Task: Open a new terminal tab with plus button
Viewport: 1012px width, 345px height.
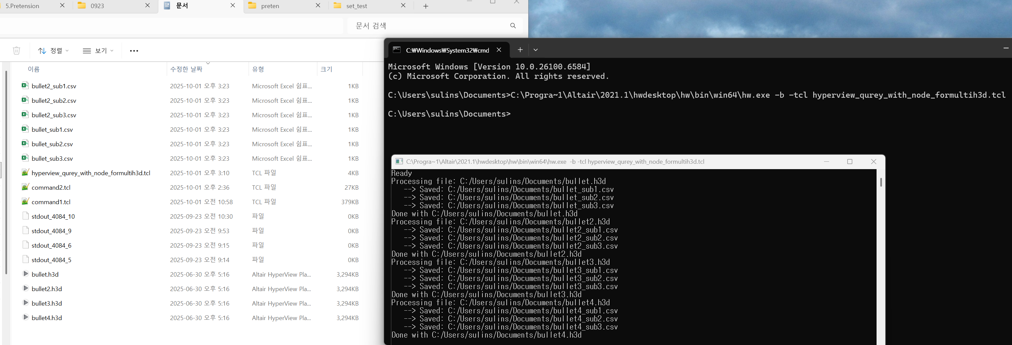Action: (x=520, y=50)
